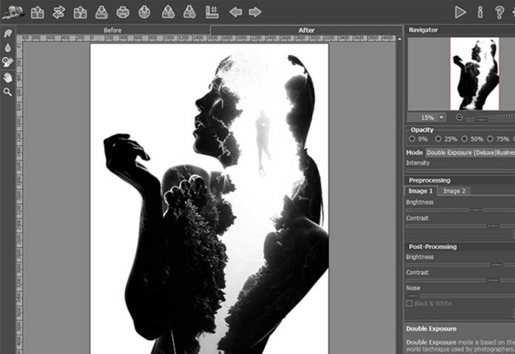
Task: Select the 50% opacity option
Action: click(465, 139)
